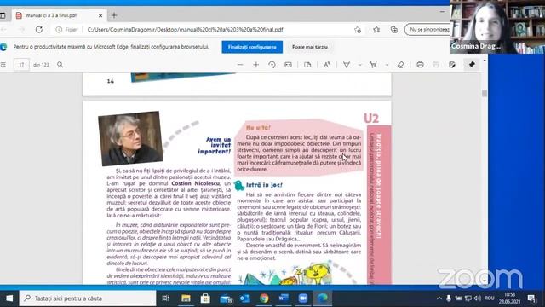Select the Highlight tool

pos(373,65)
